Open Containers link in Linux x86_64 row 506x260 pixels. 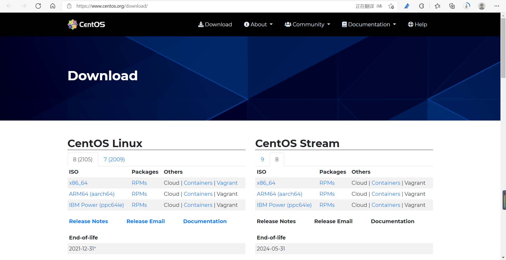pos(198,183)
